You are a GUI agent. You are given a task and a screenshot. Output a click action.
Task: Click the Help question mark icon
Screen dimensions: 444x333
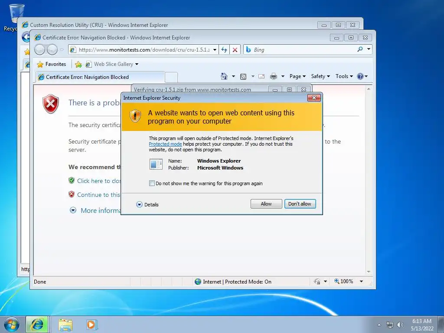click(360, 76)
